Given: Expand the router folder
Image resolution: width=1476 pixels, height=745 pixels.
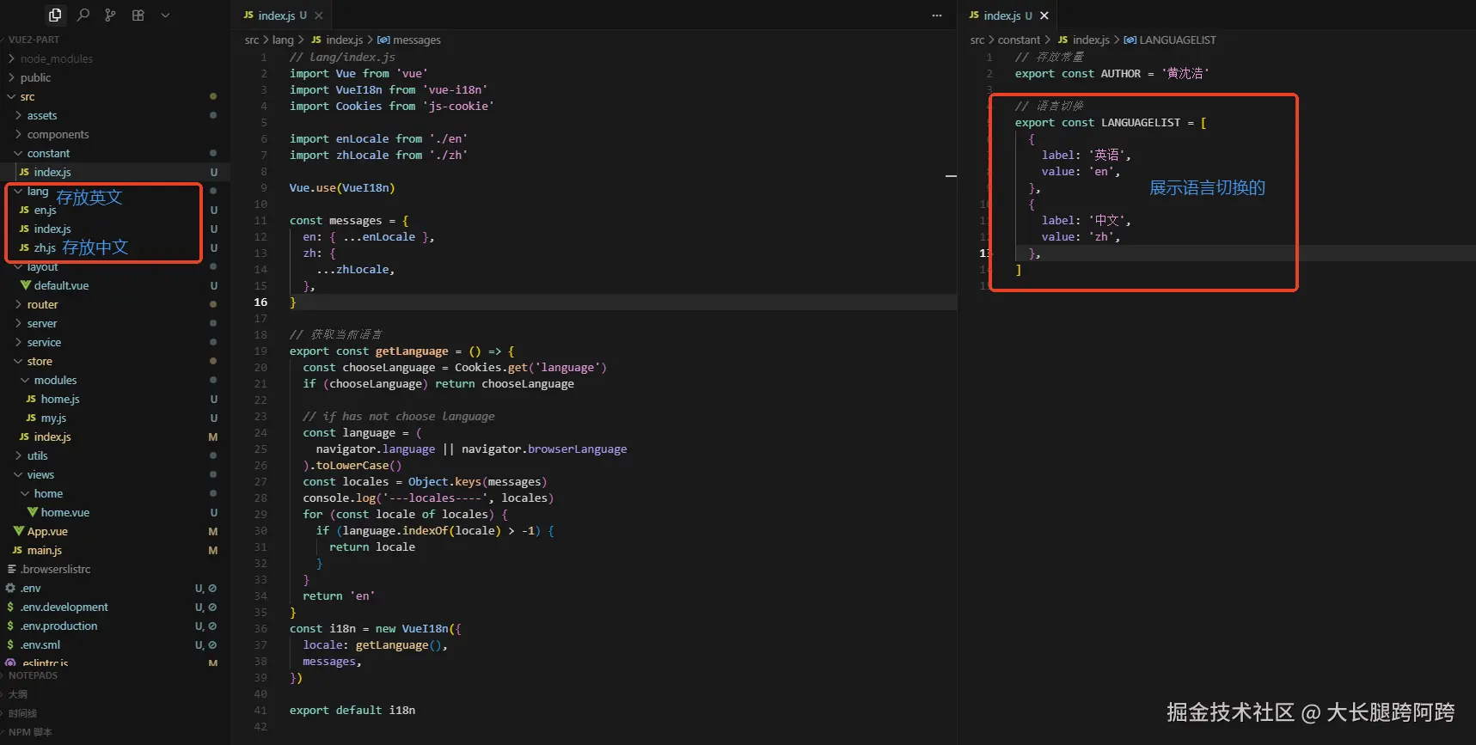Looking at the screenshot, I should coord(115,304).
